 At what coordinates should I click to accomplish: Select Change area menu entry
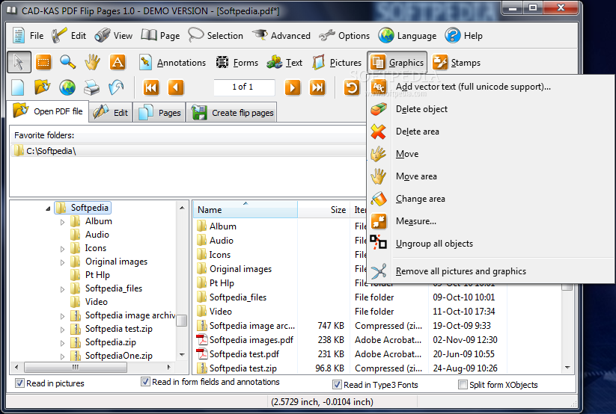(x=421, y=199)
